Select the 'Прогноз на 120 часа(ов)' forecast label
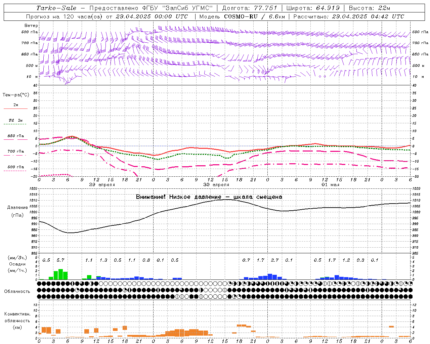The width and height of the screenshot is (430, 344). point(64,16)
